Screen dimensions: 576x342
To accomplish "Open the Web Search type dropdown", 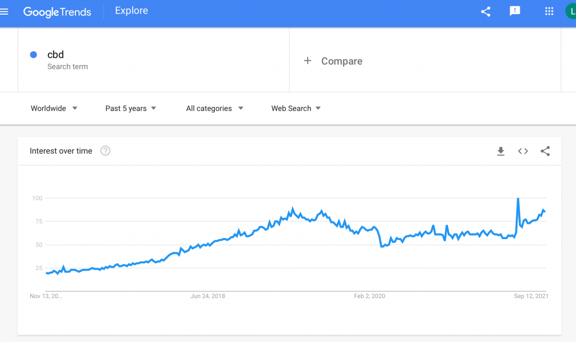I will [296, 109].
